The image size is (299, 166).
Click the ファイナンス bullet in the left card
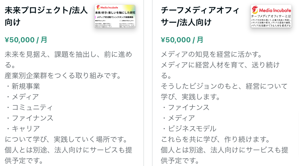click(x=32, y=118)
